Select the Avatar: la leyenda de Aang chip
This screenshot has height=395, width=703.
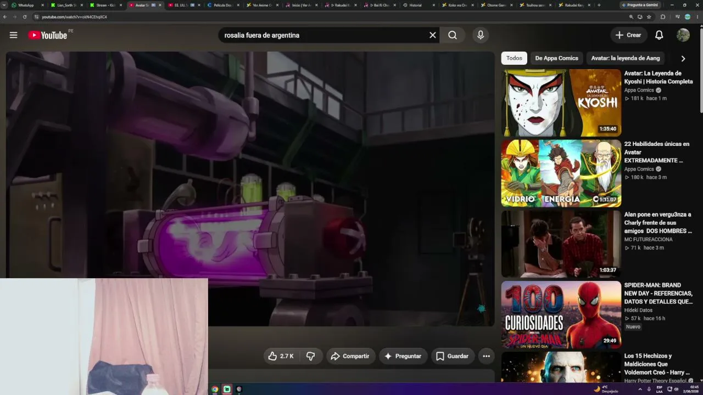626,58
